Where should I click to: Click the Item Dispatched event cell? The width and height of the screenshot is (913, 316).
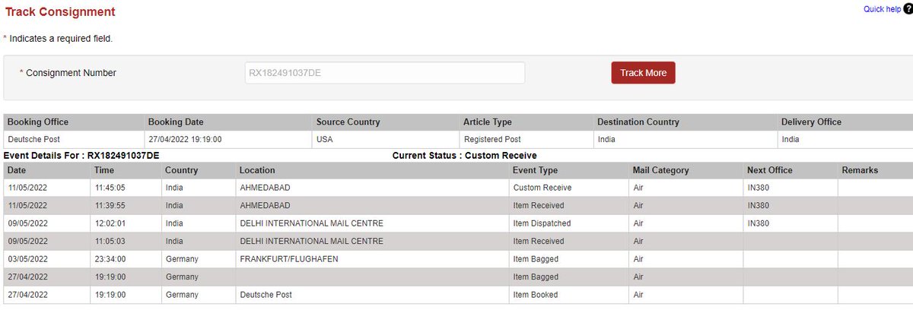(x=569, y=223)
